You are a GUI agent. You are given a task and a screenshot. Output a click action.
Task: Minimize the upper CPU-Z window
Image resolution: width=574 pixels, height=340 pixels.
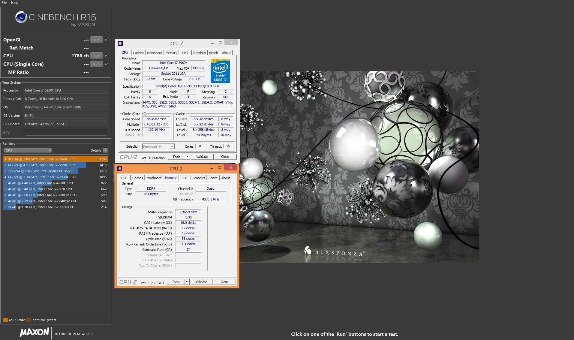[x=212, y=43]
